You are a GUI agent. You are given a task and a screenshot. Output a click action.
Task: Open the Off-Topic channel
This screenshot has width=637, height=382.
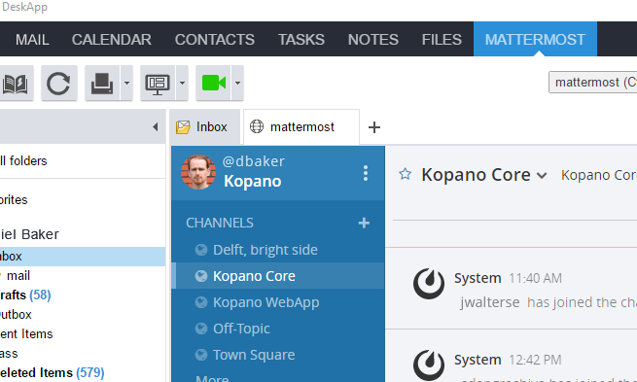[x=241, y=329]
